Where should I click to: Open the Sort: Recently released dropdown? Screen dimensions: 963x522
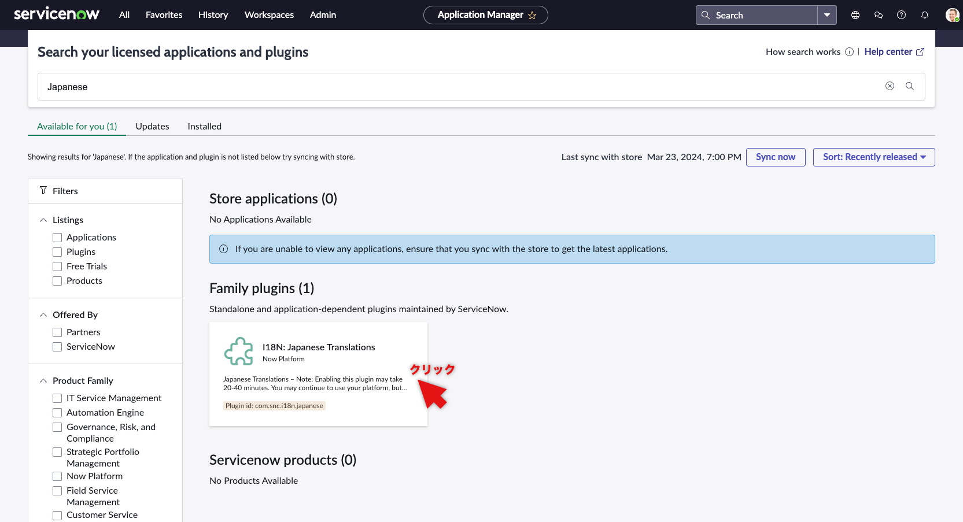pos(873,157)
